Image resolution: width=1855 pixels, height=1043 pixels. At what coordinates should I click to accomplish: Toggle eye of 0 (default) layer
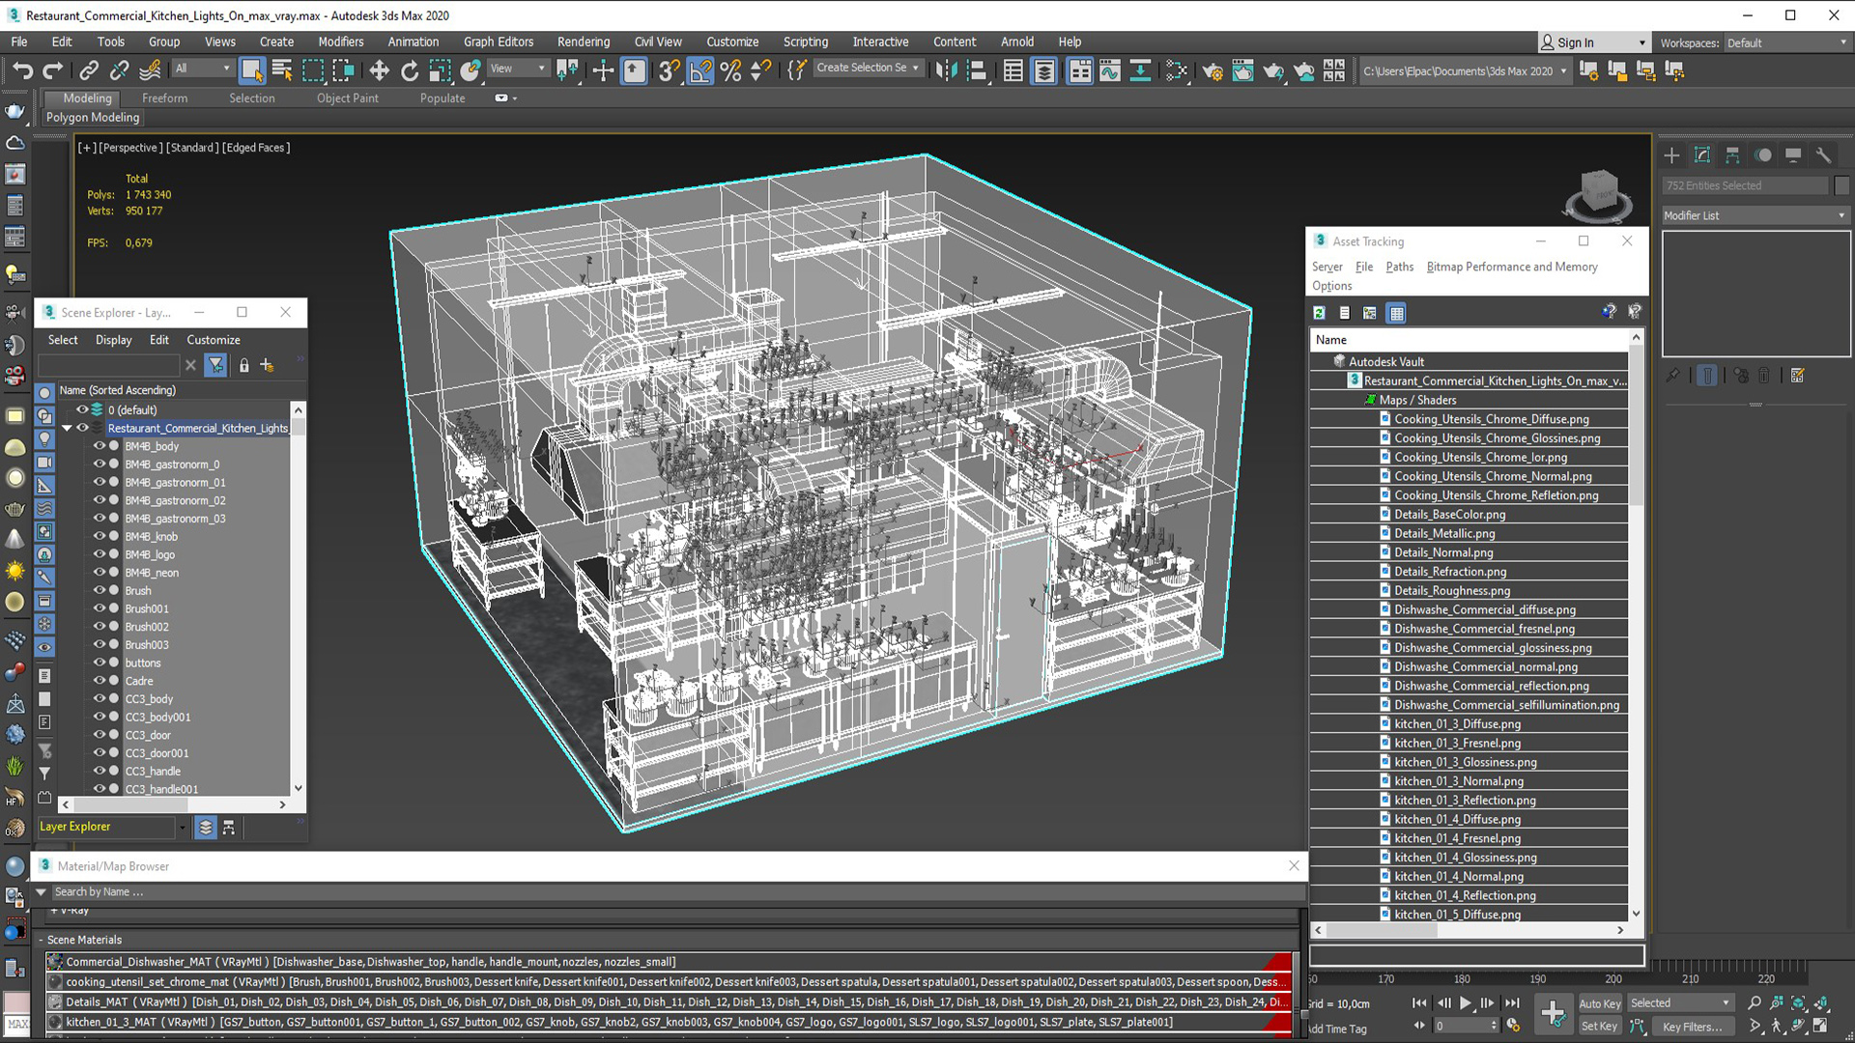(x=82, y=409)
